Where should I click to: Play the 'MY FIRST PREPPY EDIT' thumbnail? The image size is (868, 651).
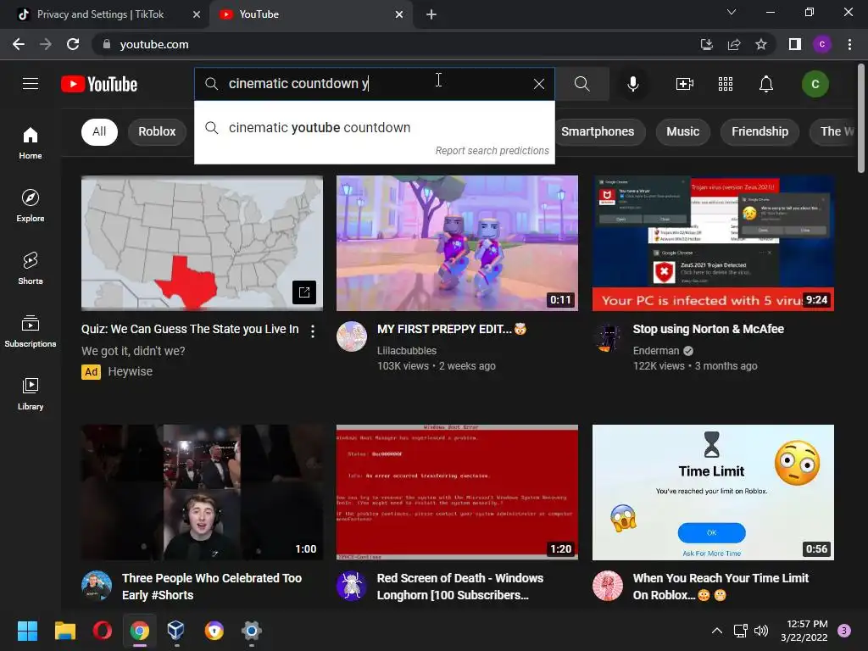(457, 243)
